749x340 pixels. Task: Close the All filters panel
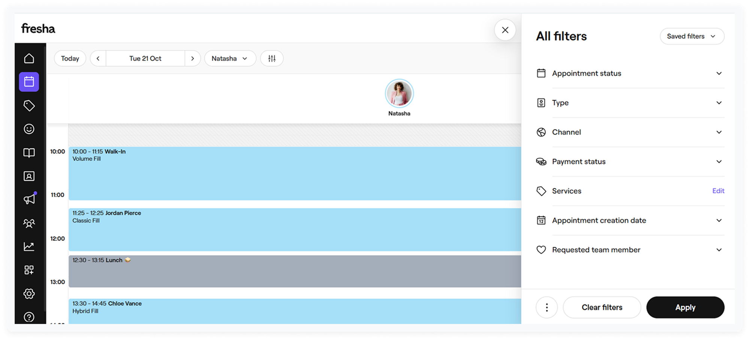tap(505, 30)
